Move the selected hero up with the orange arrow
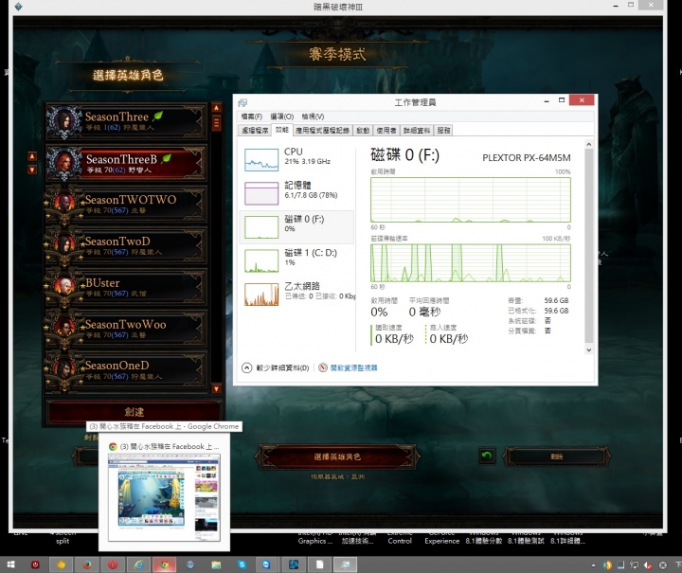The height and width of the screenshot is (573, 682). [x=32, y=156]
